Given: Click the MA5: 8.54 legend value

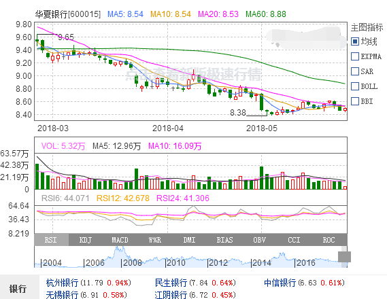Looking at the screenshot, I should [x=125, y=14].
